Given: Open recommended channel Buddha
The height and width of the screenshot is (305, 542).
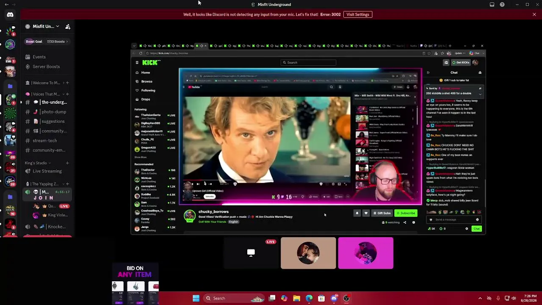Looking at the screenshot, I should point(155,195).
